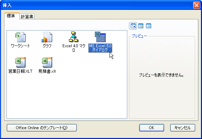
Task: Click the 見積書.xlt file name label
Action: pos(47,71)
